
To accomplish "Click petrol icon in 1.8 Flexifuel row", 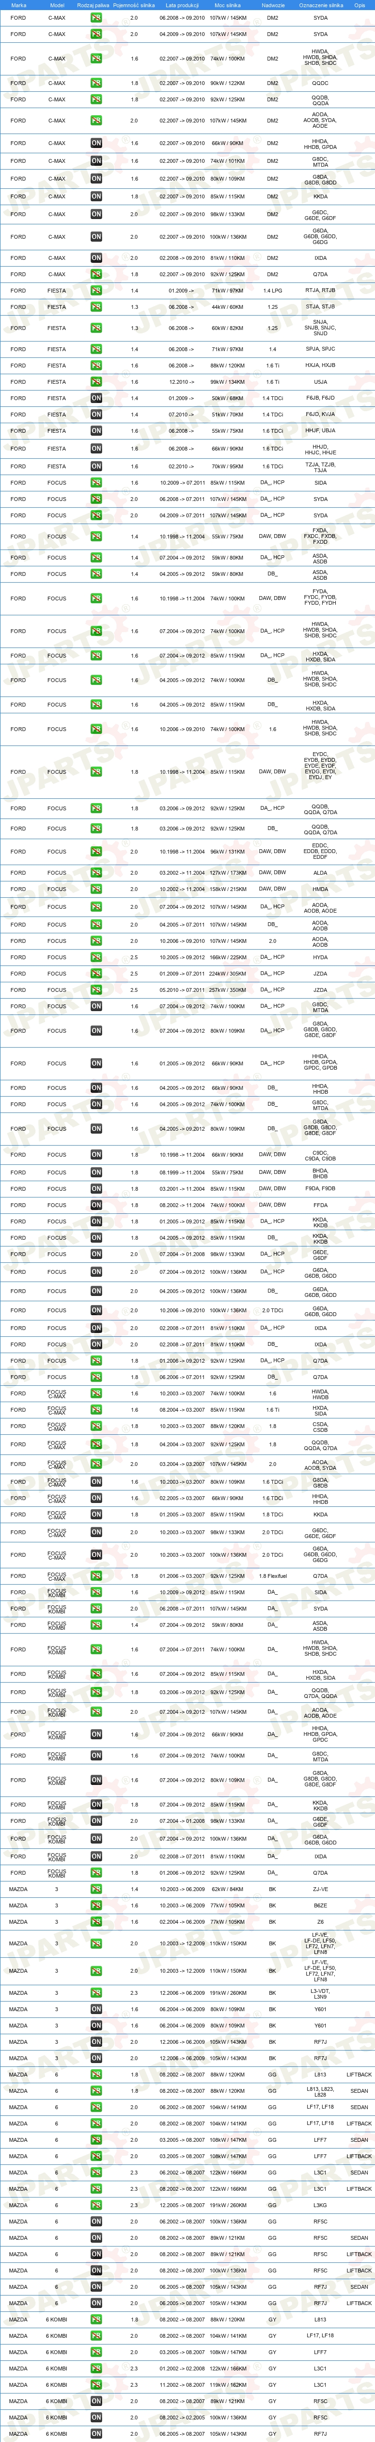I will click(x=95, y=1575).
